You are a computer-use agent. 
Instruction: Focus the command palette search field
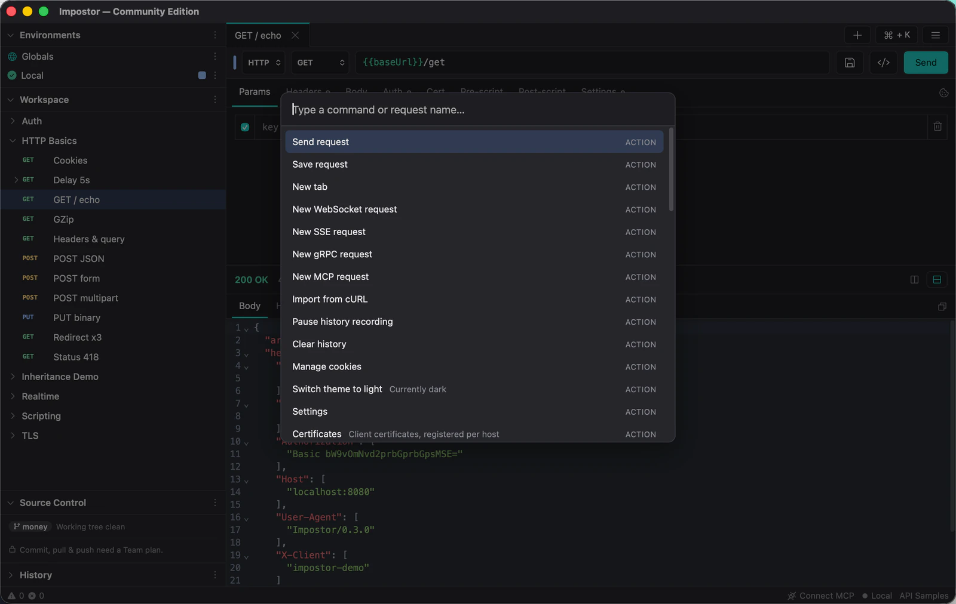pyautogui.click(x=478, y=110)
